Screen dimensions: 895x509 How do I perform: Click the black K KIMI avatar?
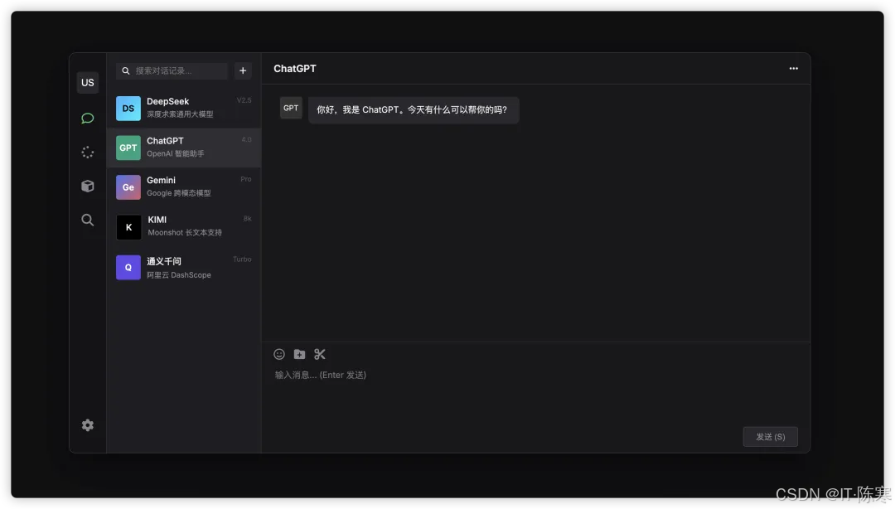point(128,227)
